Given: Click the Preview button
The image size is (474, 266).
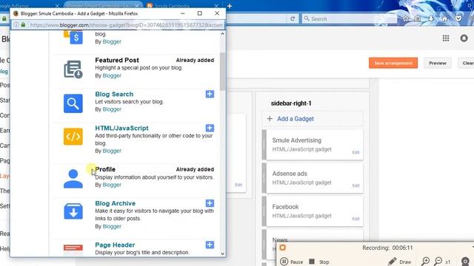Looking at the screenshot, I should 438,63.
